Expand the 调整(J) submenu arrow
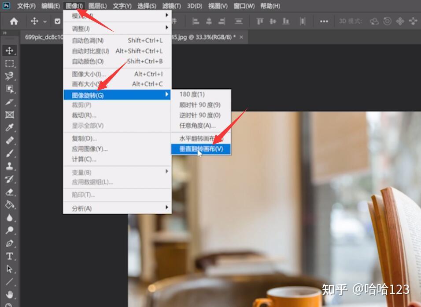Viewport: 421px width, 307px height. tap(167, 28)
